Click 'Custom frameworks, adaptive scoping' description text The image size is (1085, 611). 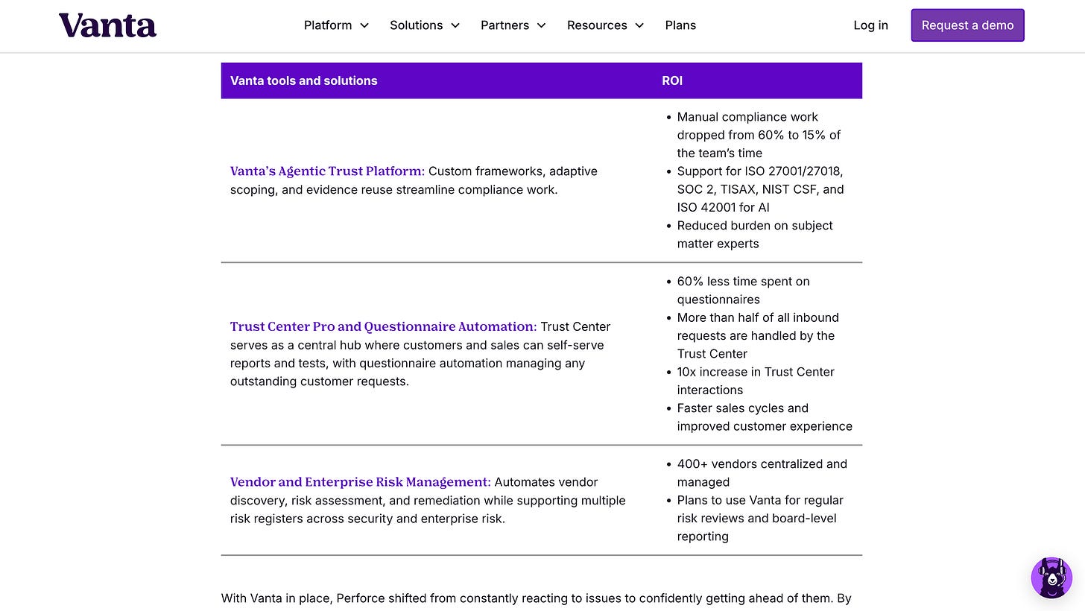(x=414, y=180)
